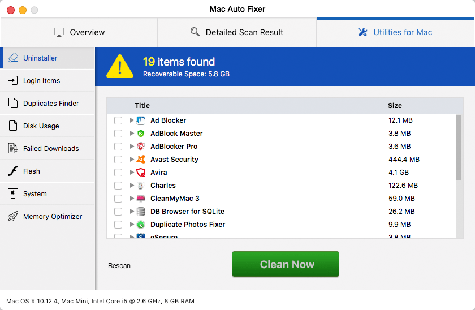Expand the Avira row details
475x310 pixels.
tap(132, 172)
